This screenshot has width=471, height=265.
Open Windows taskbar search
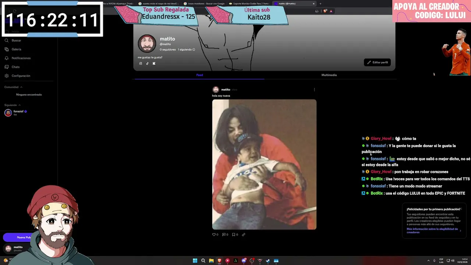coord(203,261)
